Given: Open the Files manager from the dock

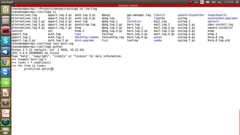Looking at the screenshot, I should [x=6, y=20].
